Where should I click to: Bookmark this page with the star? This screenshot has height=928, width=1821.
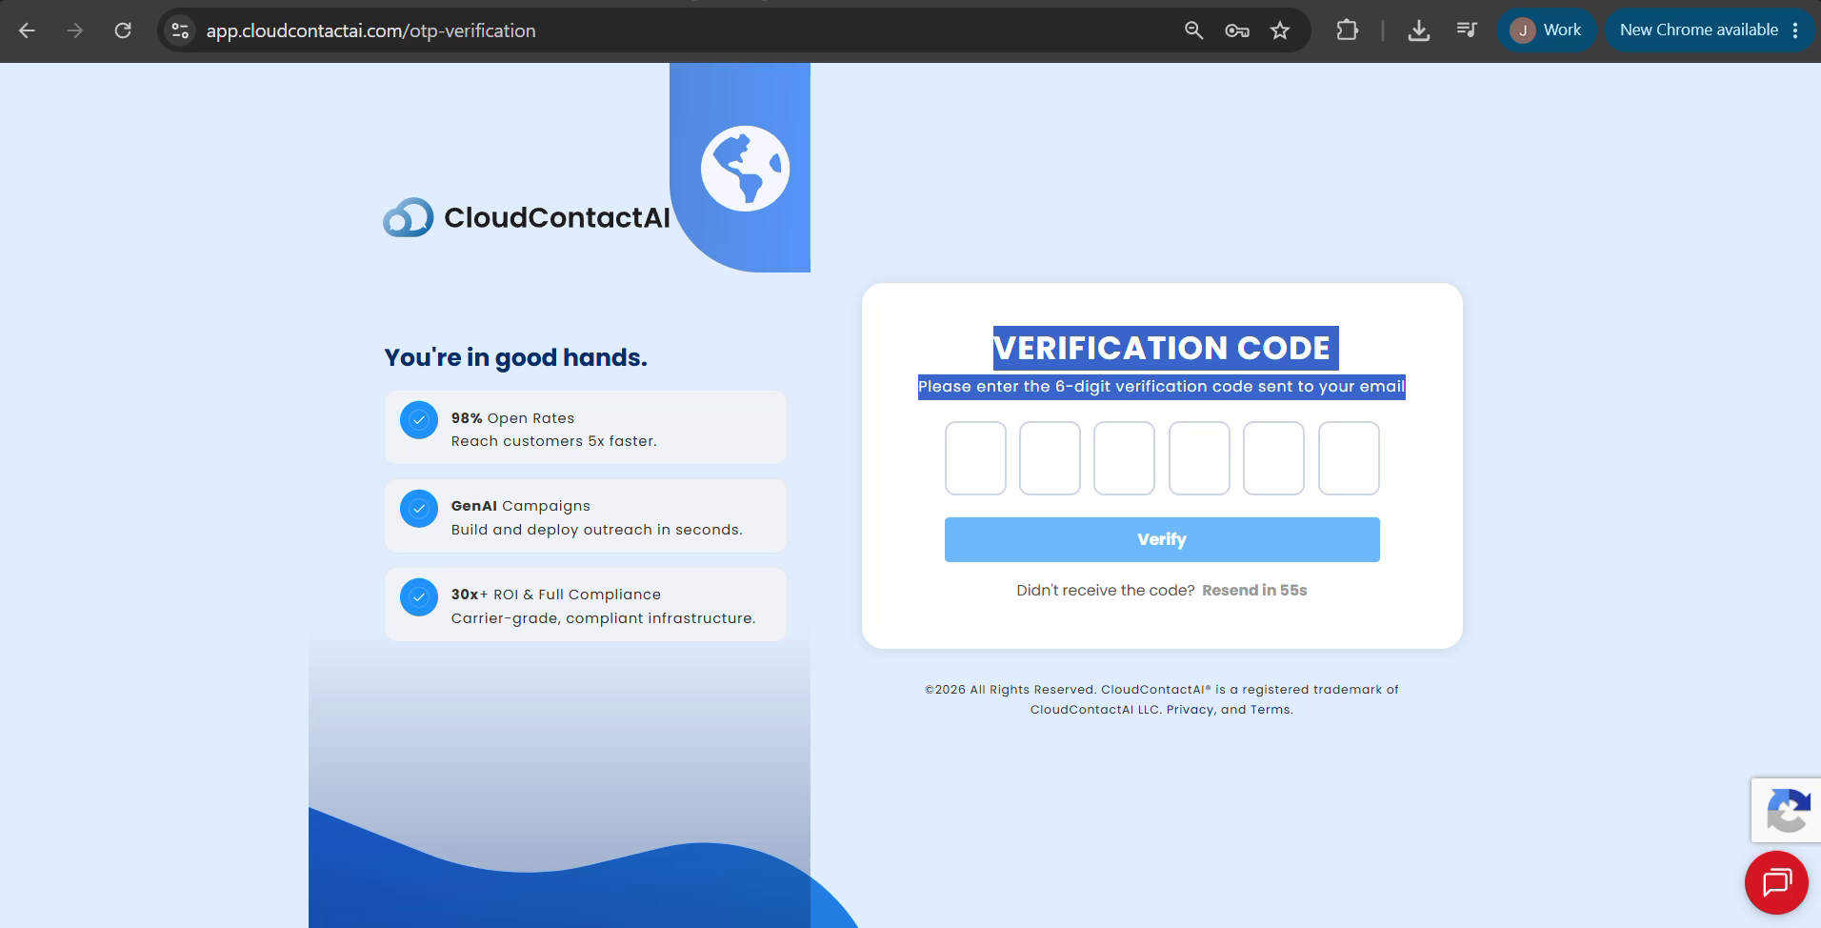click(1280, 30)
